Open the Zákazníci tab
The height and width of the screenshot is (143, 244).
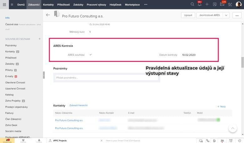tap(34, 5)
